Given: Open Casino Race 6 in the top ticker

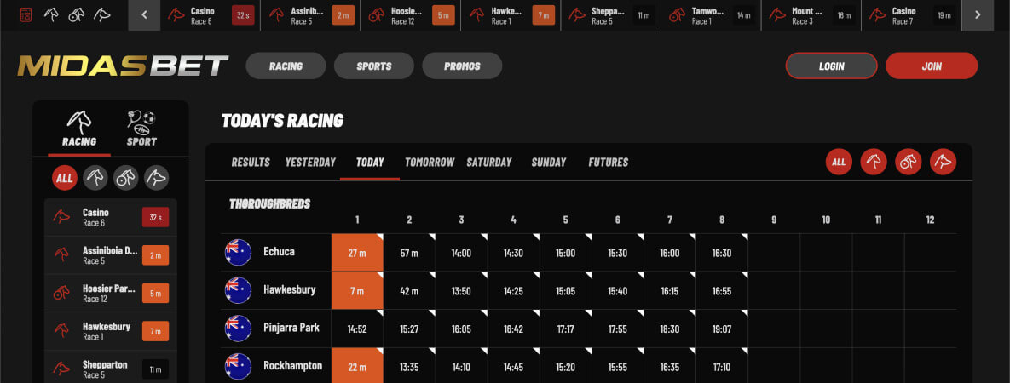Looking at the screenshot, I should [210, 15].
